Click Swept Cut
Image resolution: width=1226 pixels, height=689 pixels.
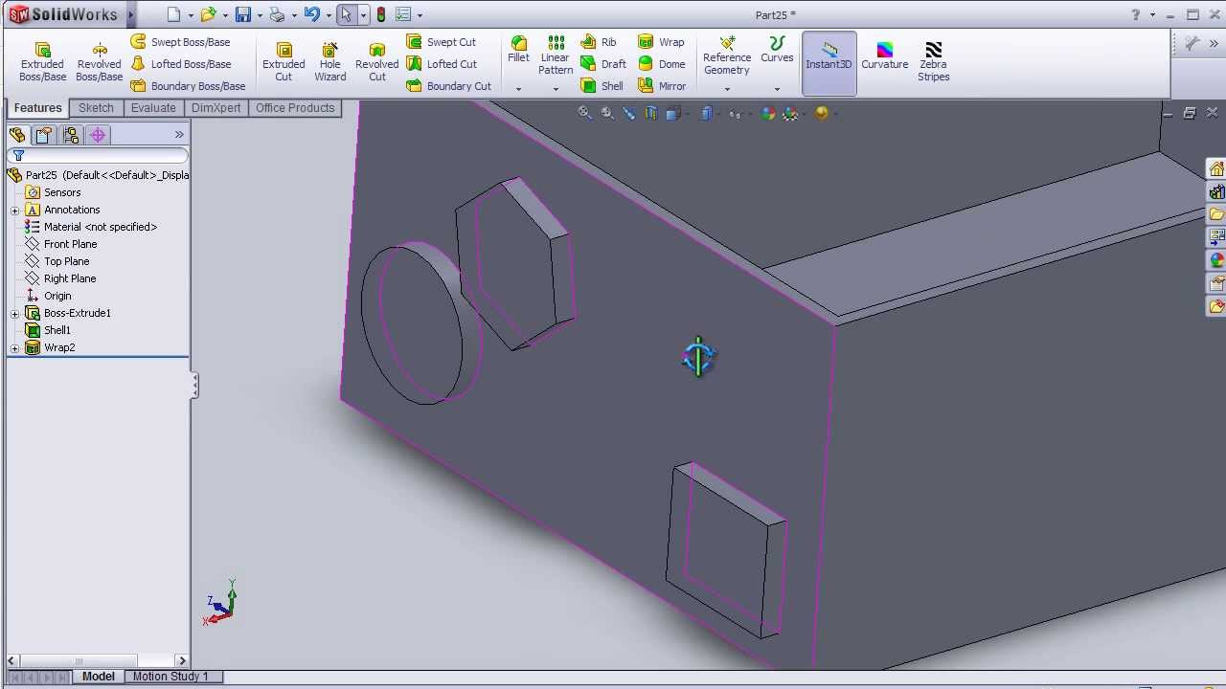click(441, 42)
